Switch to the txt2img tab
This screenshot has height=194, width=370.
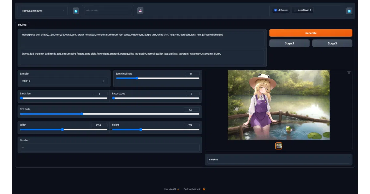click(x=22, y=25)
